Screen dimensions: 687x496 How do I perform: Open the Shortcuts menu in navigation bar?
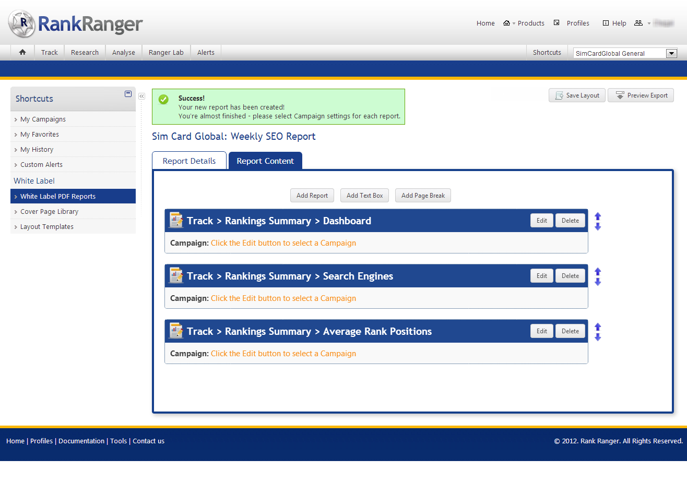(x=547, y=52)
